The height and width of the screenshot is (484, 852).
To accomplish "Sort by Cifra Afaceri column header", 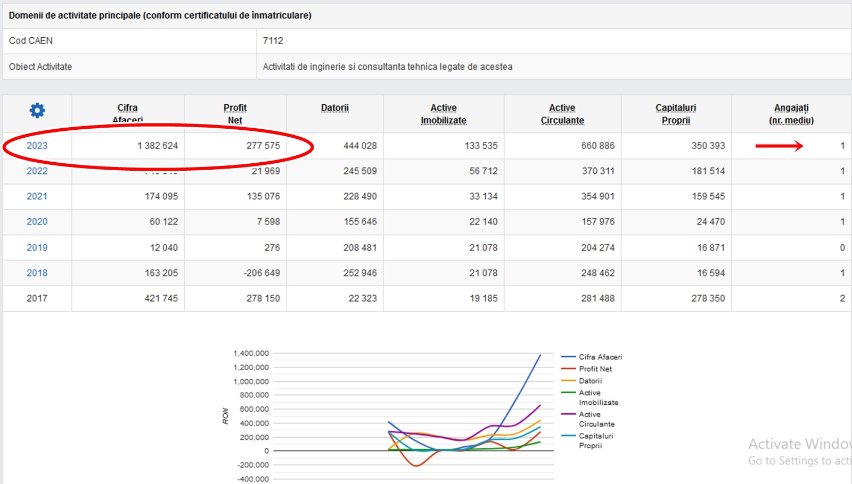I will [128, 114].
